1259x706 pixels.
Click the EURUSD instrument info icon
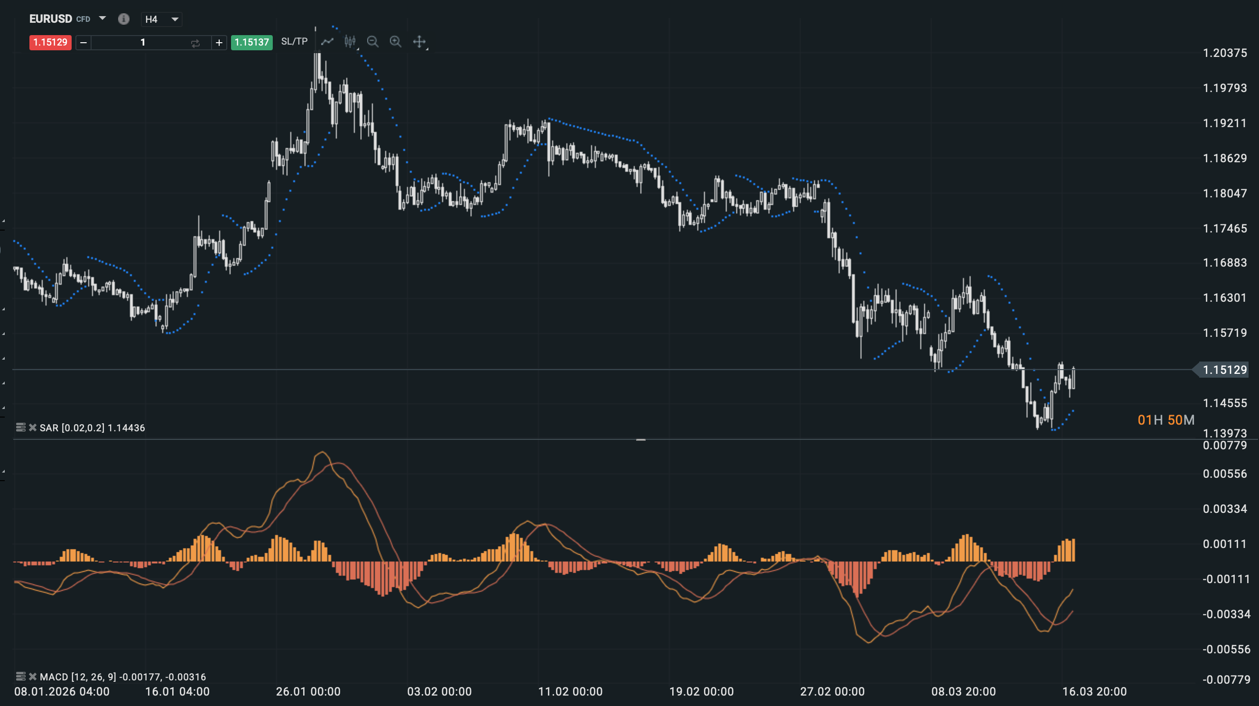[x=124, y=19]
